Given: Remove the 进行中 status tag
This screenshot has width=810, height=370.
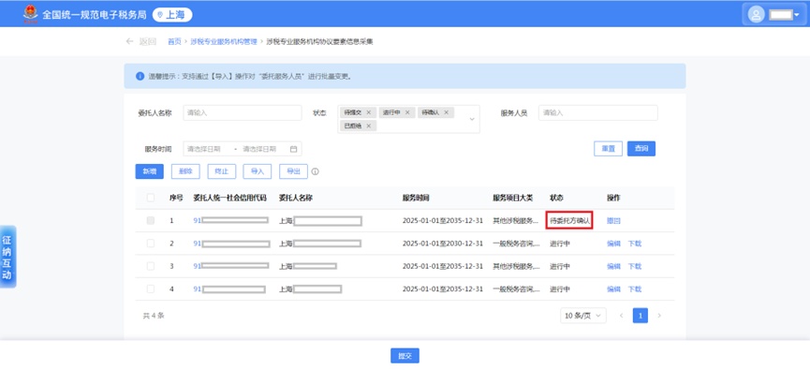Looking at the screenshot, I should (x=407, y=112).
